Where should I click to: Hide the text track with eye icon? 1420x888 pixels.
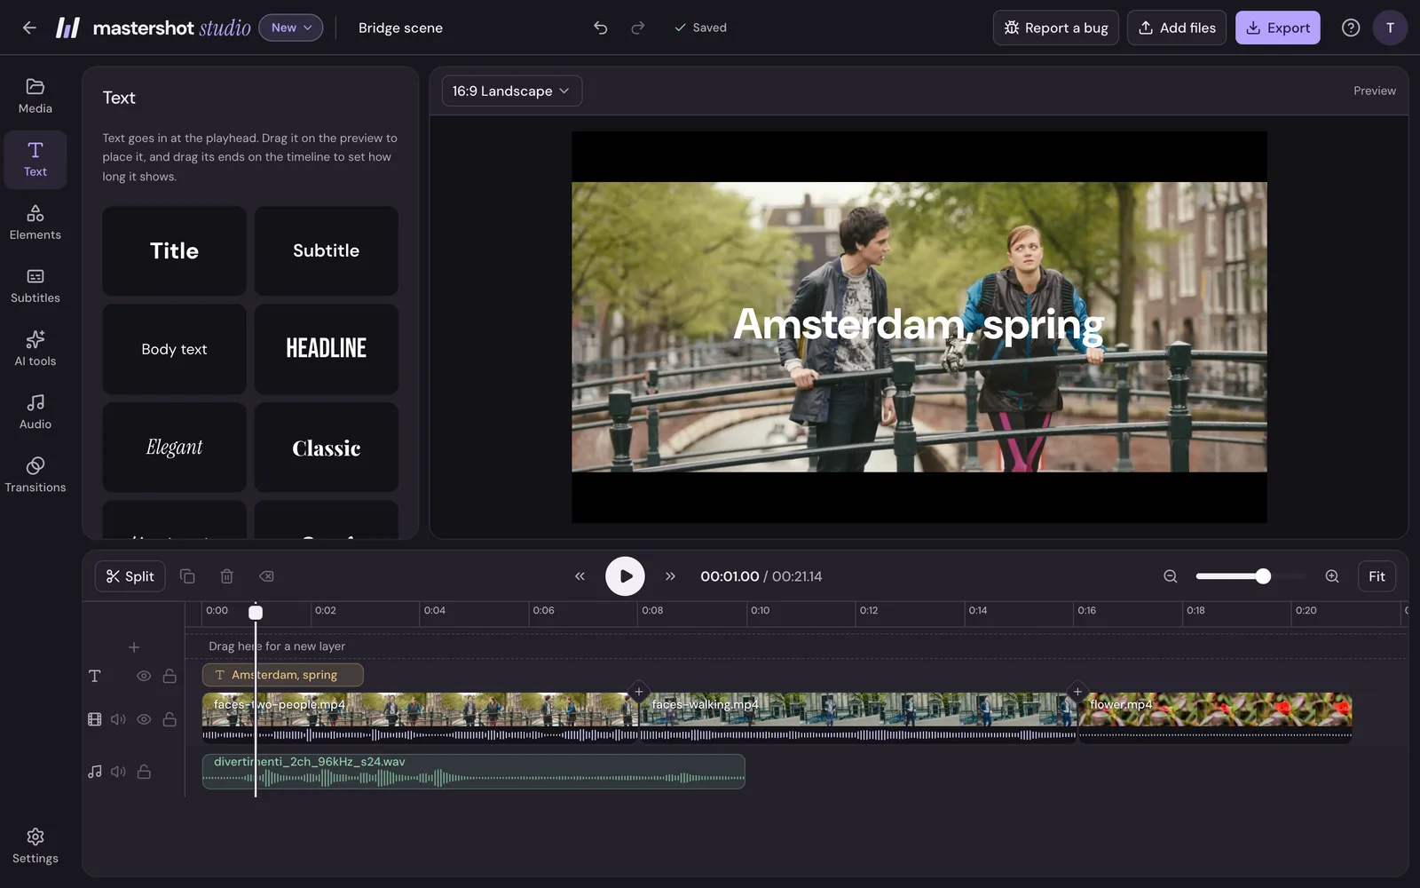tap(144, 676)
